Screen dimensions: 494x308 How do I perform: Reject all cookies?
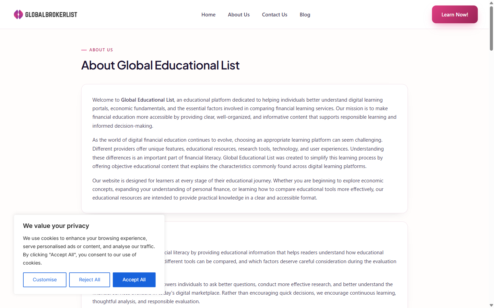(x=90, y=280)
